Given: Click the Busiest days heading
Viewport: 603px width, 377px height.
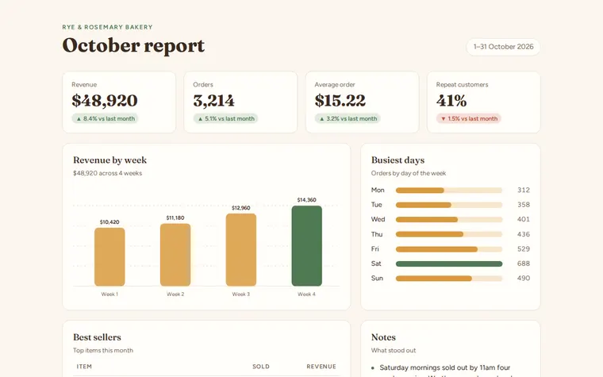Looking at the screenshot, I should tap(398, 160).
